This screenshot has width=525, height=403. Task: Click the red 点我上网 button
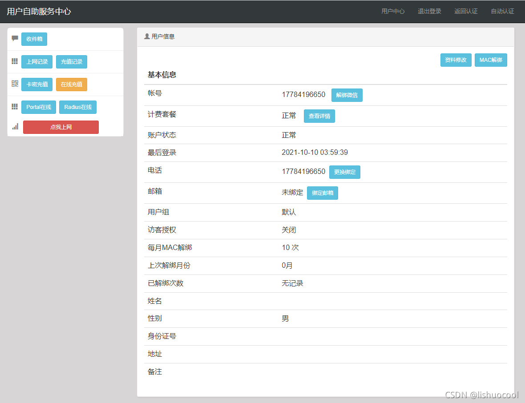61,127
